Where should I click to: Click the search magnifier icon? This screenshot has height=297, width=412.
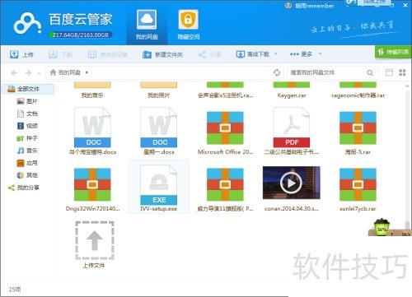coord(370,72)
